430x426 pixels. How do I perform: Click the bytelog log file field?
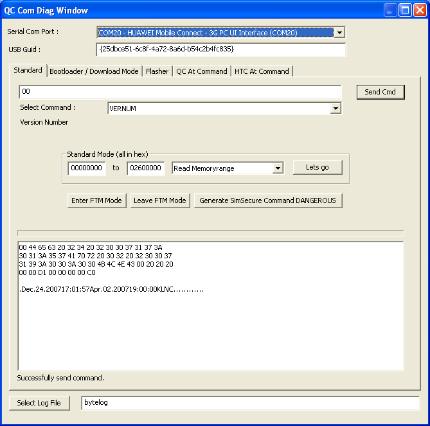click(251, 403)
